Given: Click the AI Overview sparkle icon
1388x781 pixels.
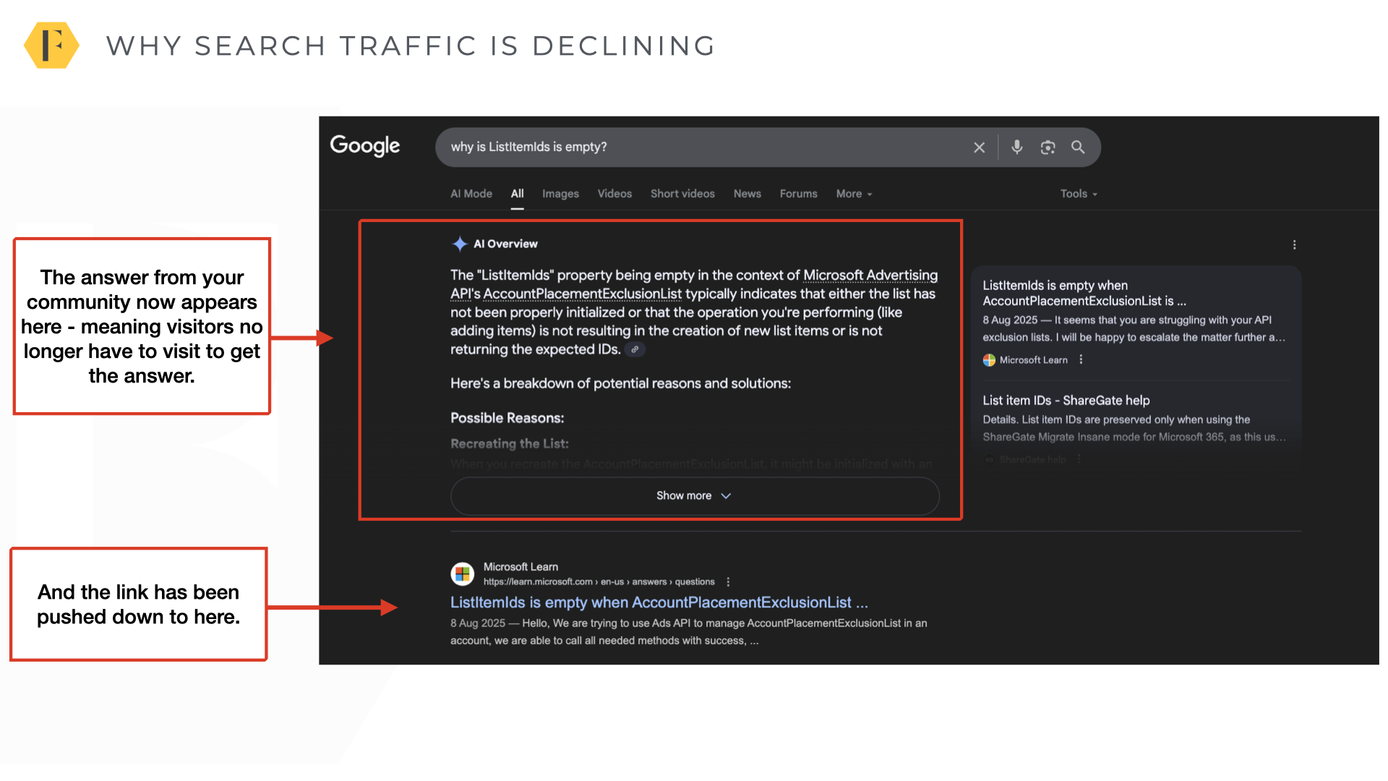Looking at the screenshot, I should click(x=459, y=244).
